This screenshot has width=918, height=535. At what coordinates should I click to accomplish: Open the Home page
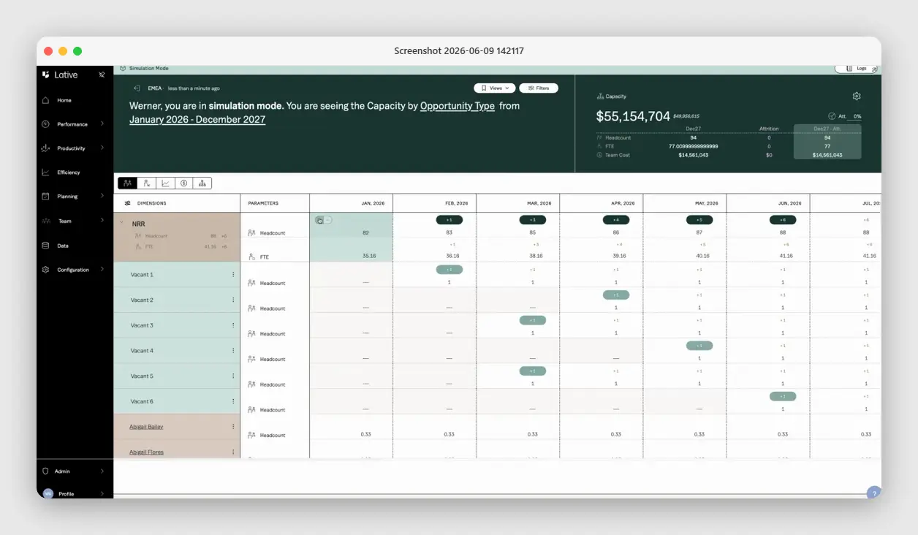pyautogui.click(x=64, y=100)
